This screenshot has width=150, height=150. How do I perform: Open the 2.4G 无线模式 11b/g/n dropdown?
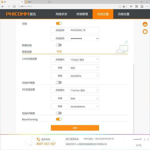pyautogui.click(x=84, y=60)
